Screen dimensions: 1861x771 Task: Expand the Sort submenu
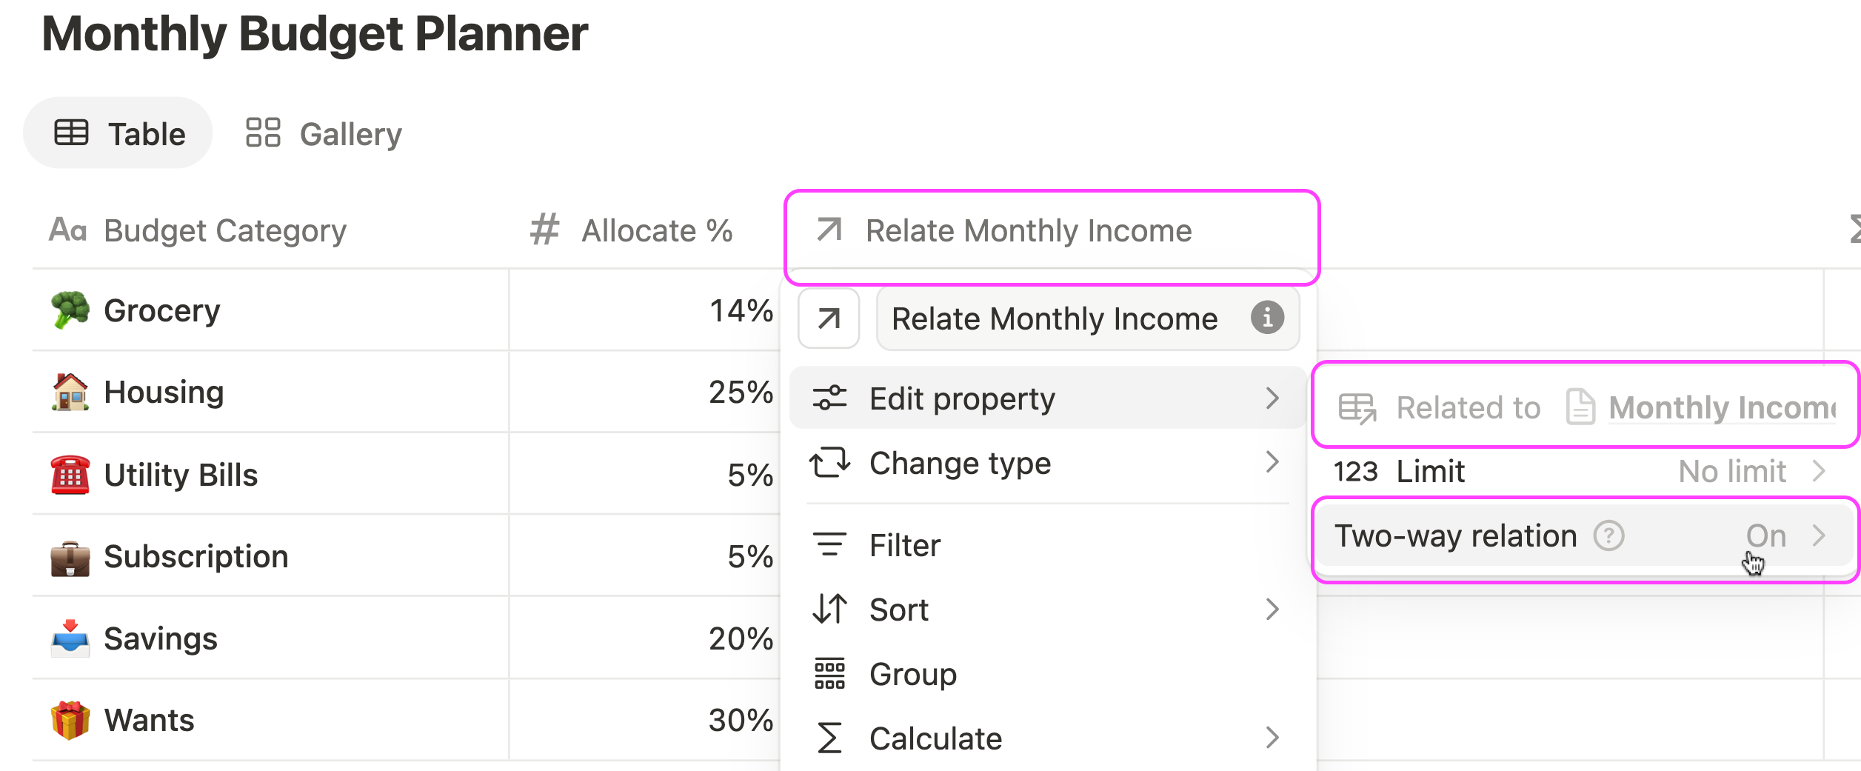click(x=1047, y=610)
